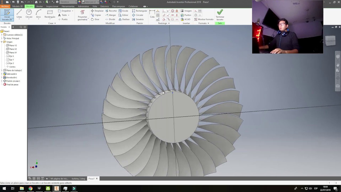Expand the Patrón circular1 node
This screenshot has height=192, width=341.
click(x=2, y=81)
